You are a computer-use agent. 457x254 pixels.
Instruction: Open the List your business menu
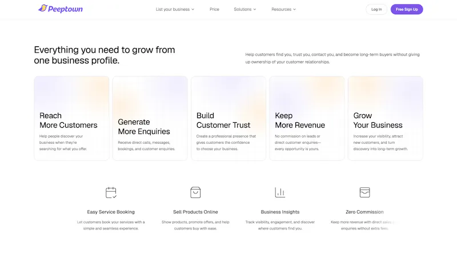tap(175, 9)
